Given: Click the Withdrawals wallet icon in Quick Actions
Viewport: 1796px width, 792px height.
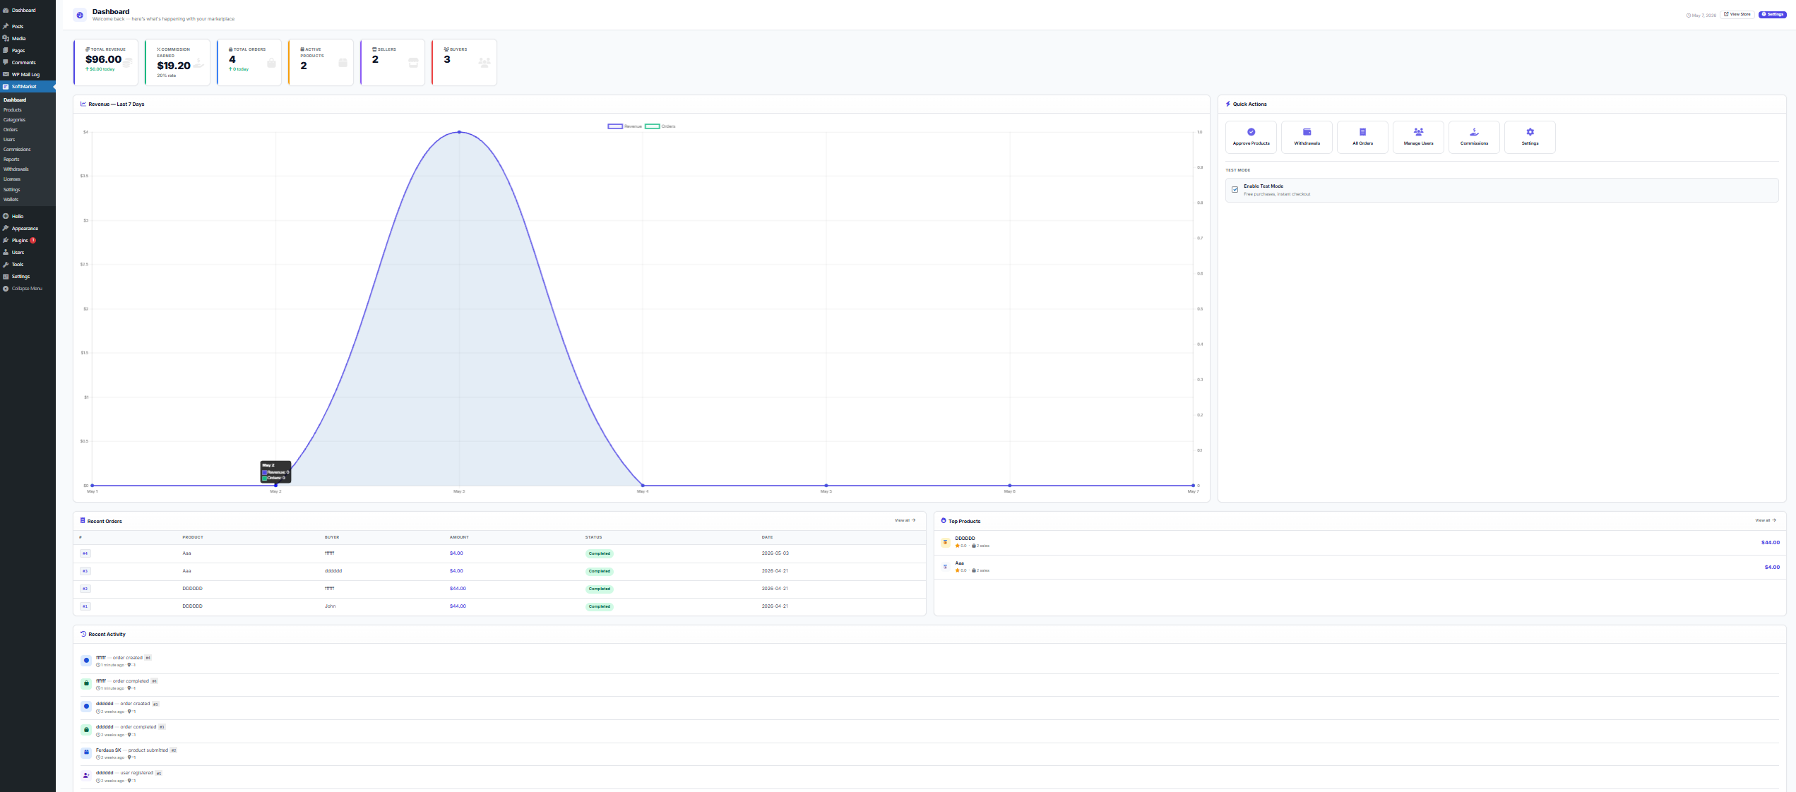Looking at the screenshot, I should [x=1307, y=132].
